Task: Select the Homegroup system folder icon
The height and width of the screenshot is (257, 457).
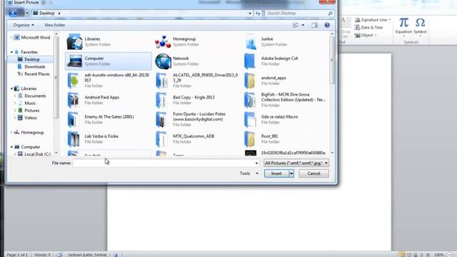Action: click(x=163, y=41)
